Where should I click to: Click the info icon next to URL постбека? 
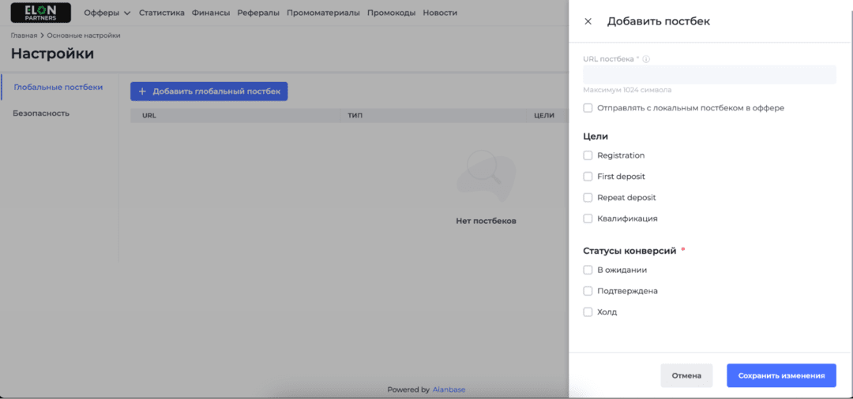click(646, 59)
